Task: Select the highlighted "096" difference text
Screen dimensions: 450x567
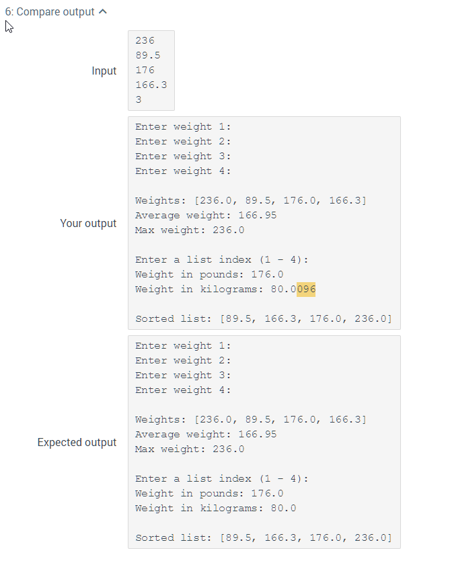Action: tap(305, 289)
